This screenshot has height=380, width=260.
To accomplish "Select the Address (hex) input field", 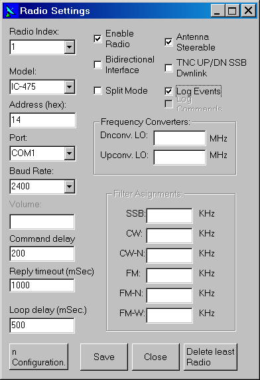I will 42,120.
